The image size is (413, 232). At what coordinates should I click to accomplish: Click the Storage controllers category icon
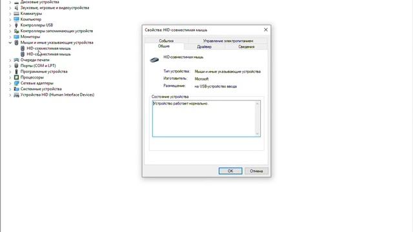[16, 31]
